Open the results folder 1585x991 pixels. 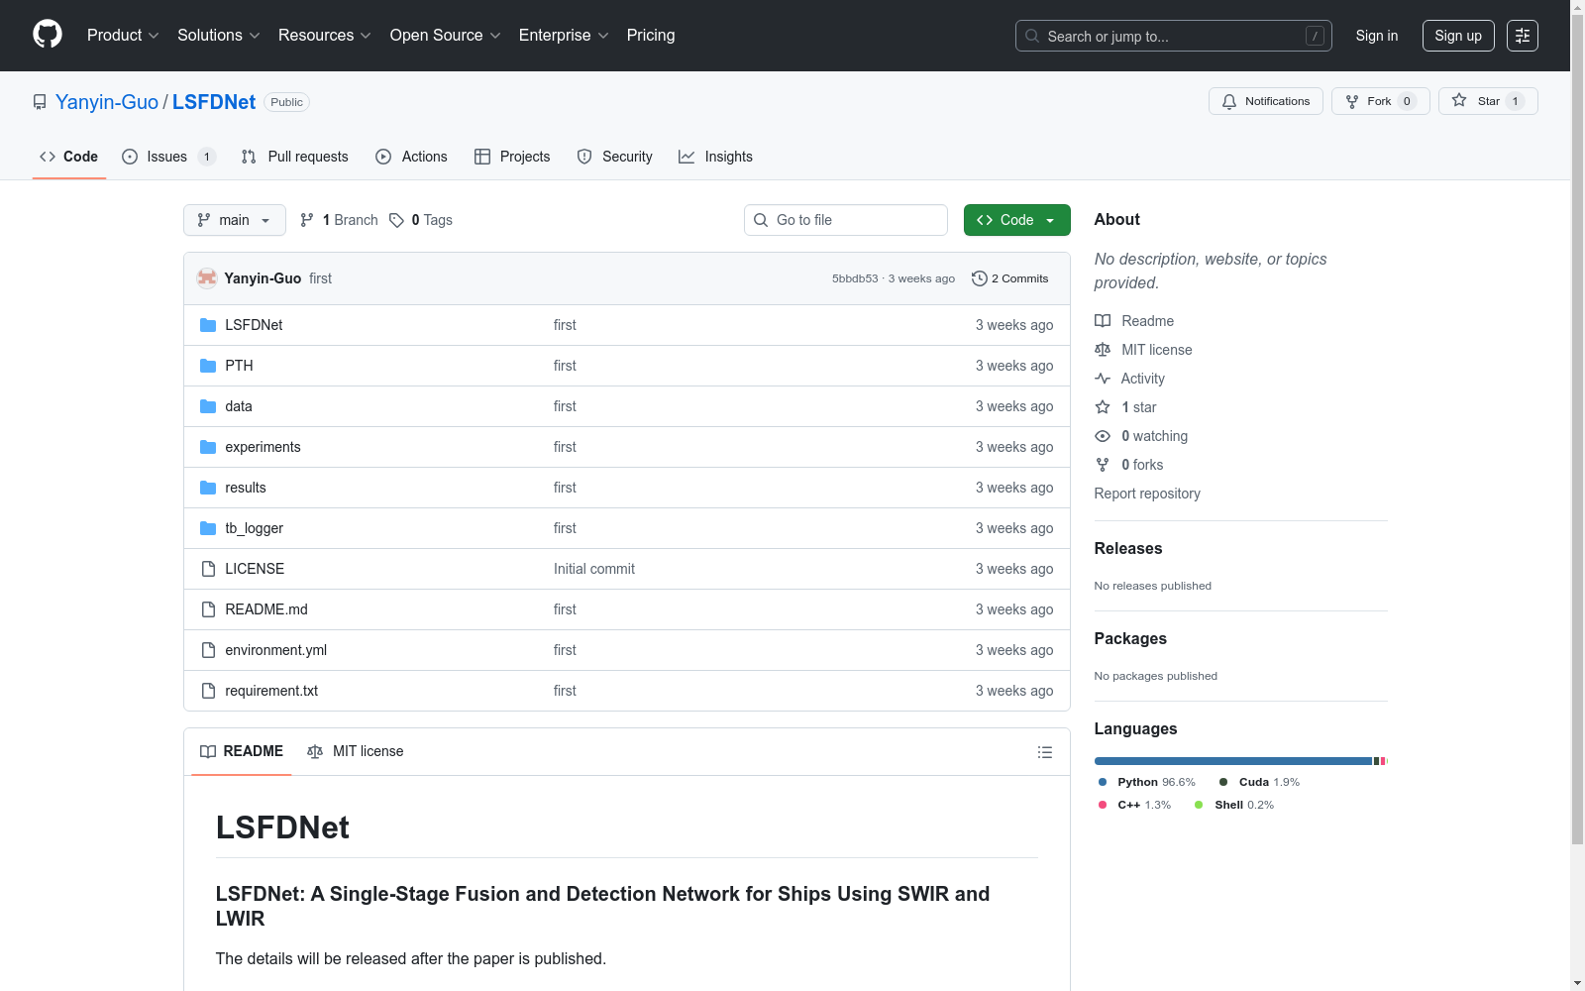point(246,488)
